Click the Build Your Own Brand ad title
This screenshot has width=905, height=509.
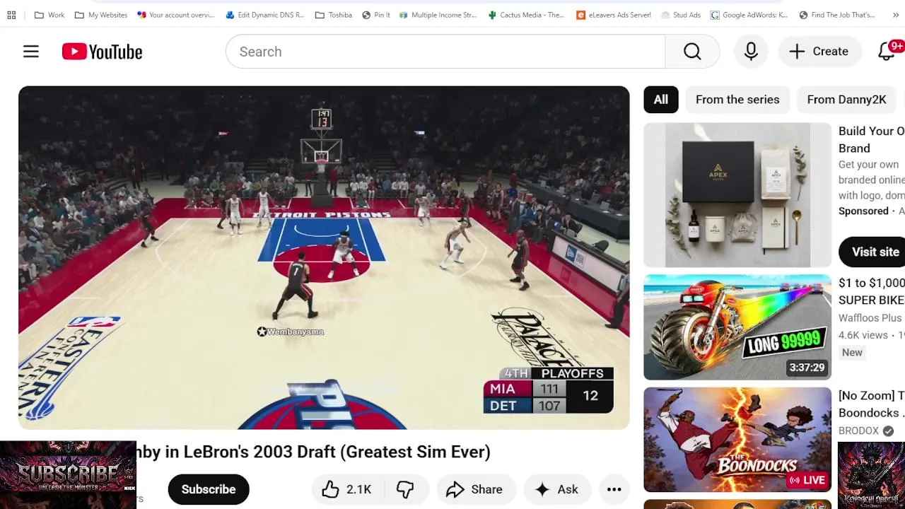871,139
